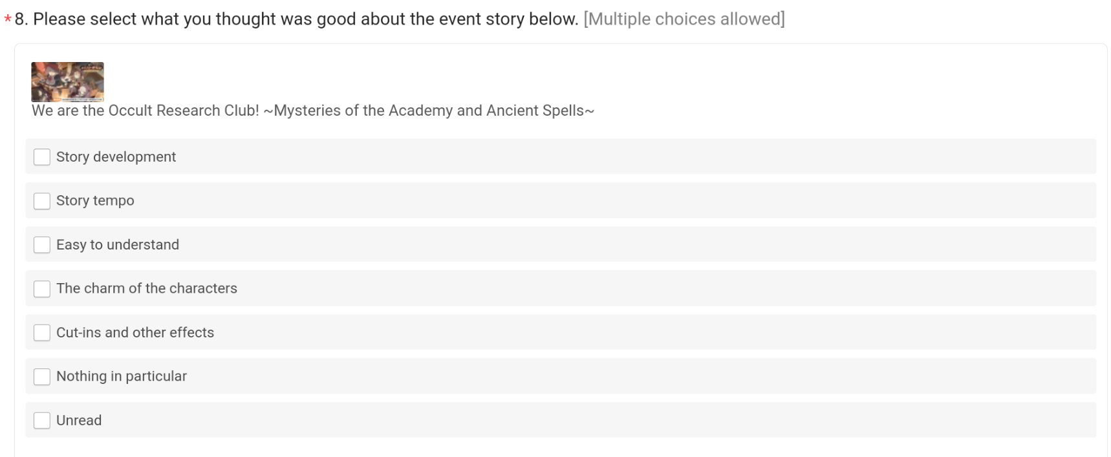This screenshot has width=1111, height=457.
Task: Check the Story development checkbox
Action: pos(42,157)
